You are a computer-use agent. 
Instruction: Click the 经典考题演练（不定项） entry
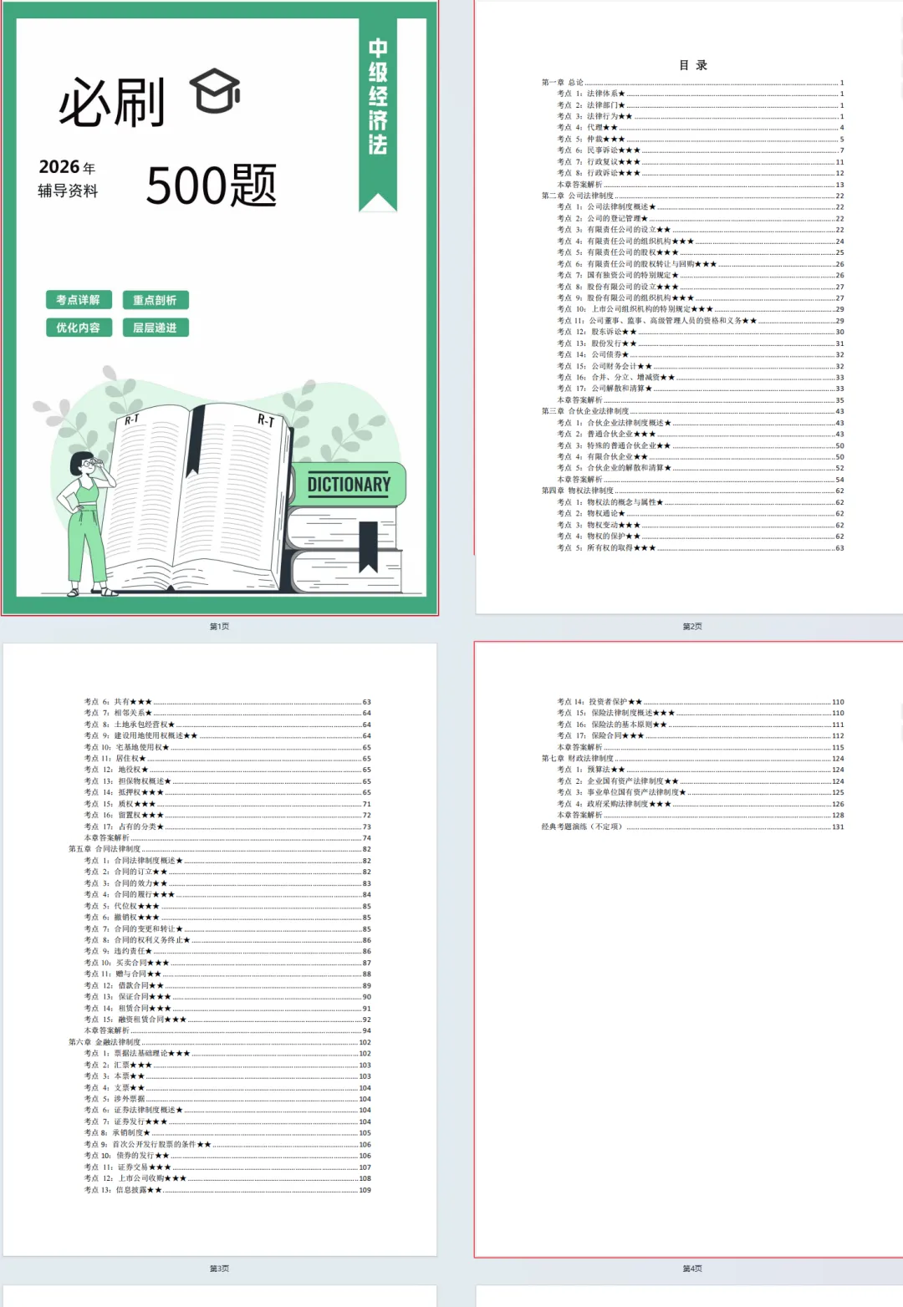(692, 826)
